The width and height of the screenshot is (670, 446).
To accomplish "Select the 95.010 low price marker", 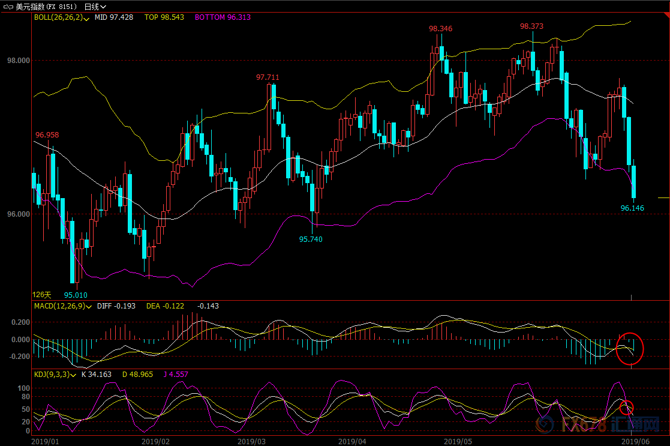I will [76, 295].
